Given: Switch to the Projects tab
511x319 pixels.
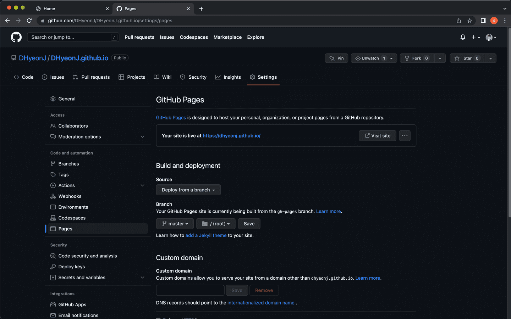Looking at the screenshot, I should [x=132, y=77].
